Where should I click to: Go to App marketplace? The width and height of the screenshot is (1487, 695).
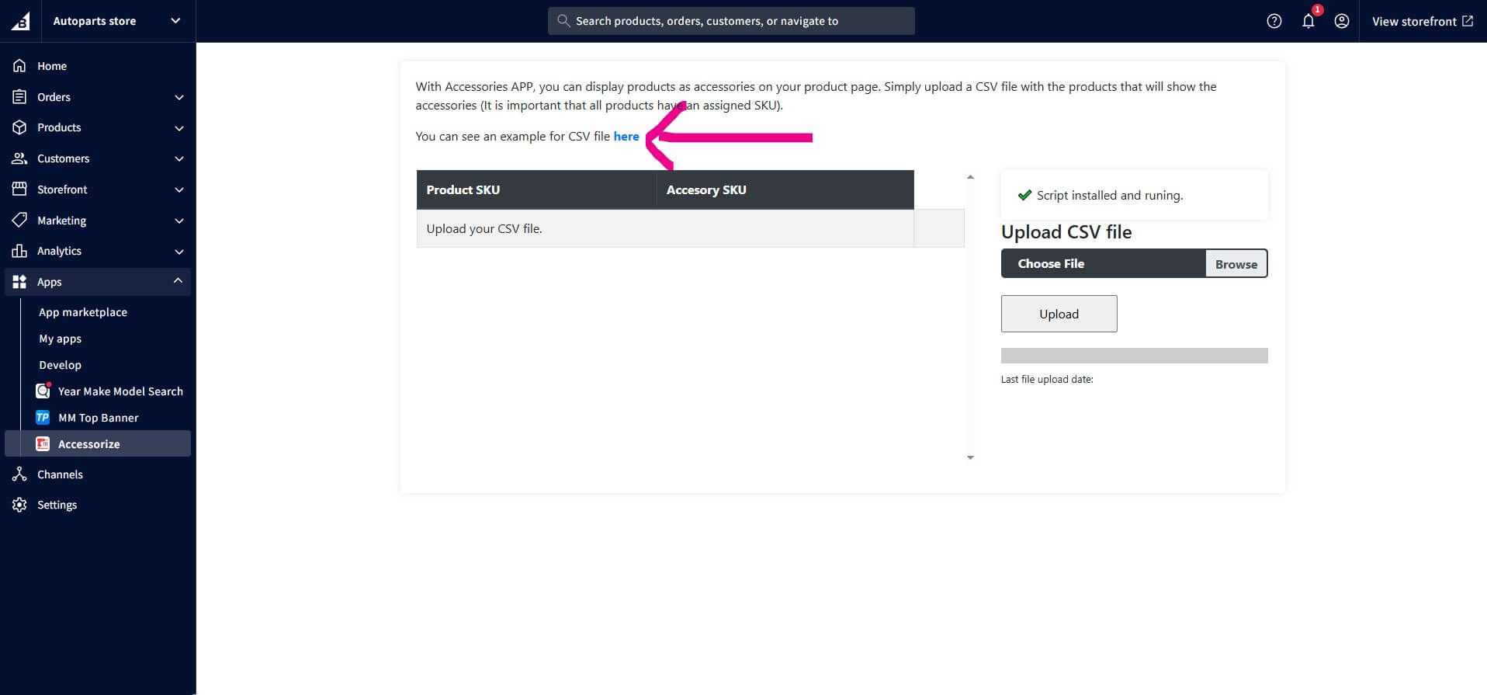click(x=83, y=312)
